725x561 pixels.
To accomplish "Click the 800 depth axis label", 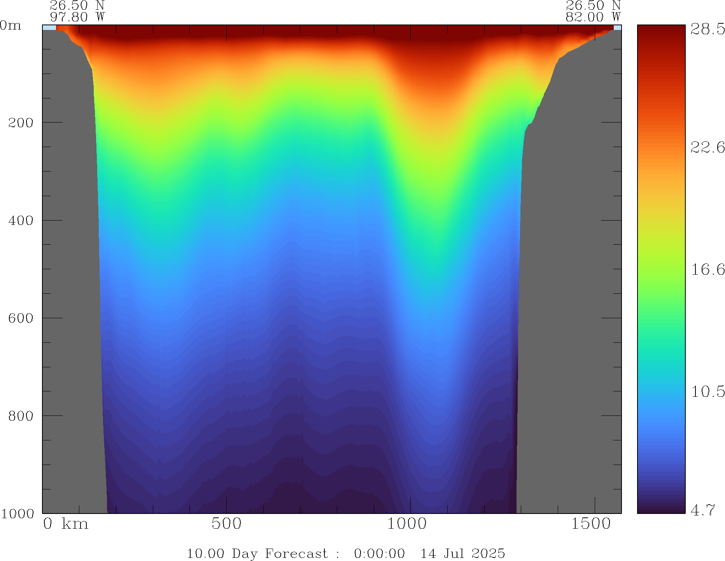I will [x=21, y=416].
